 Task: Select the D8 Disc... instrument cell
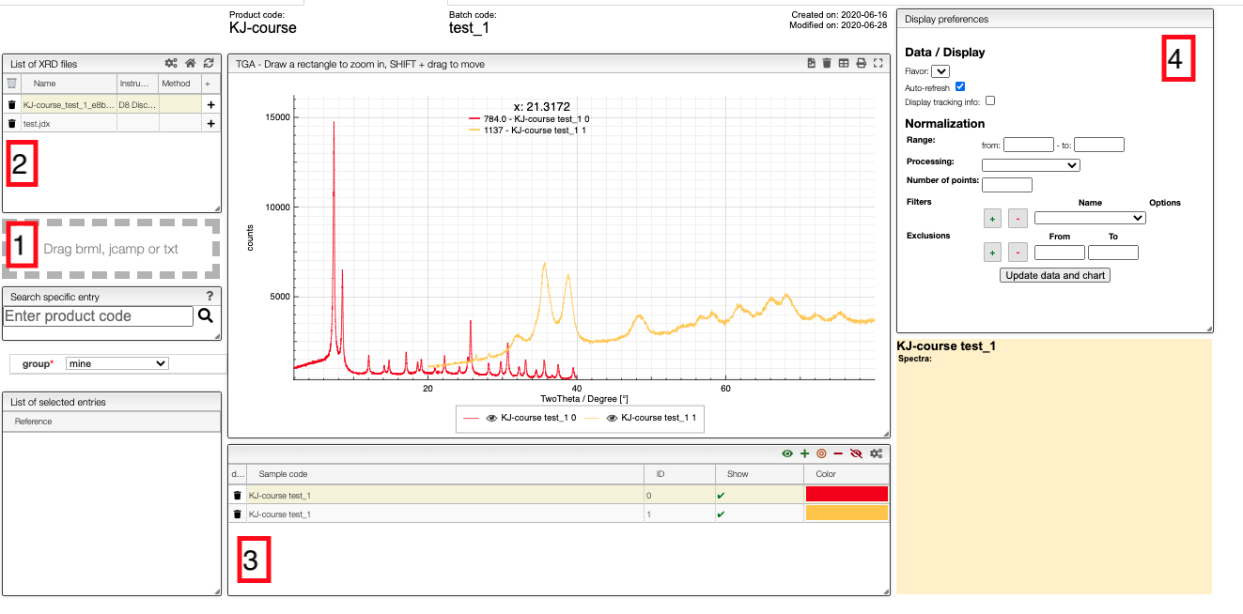pos(137,105)
